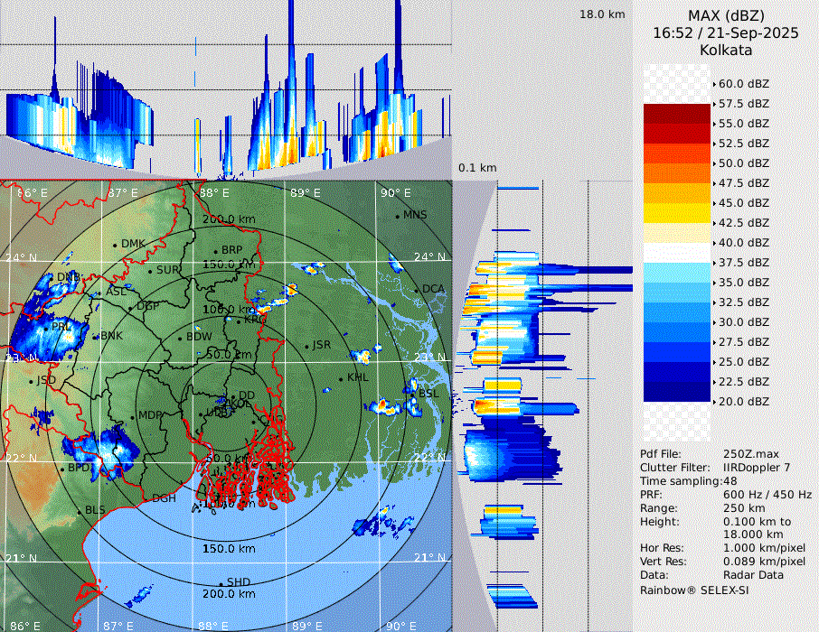Screen dimensions: 819x632
Task: Click the DCA station marker
Action: point(417,290)
